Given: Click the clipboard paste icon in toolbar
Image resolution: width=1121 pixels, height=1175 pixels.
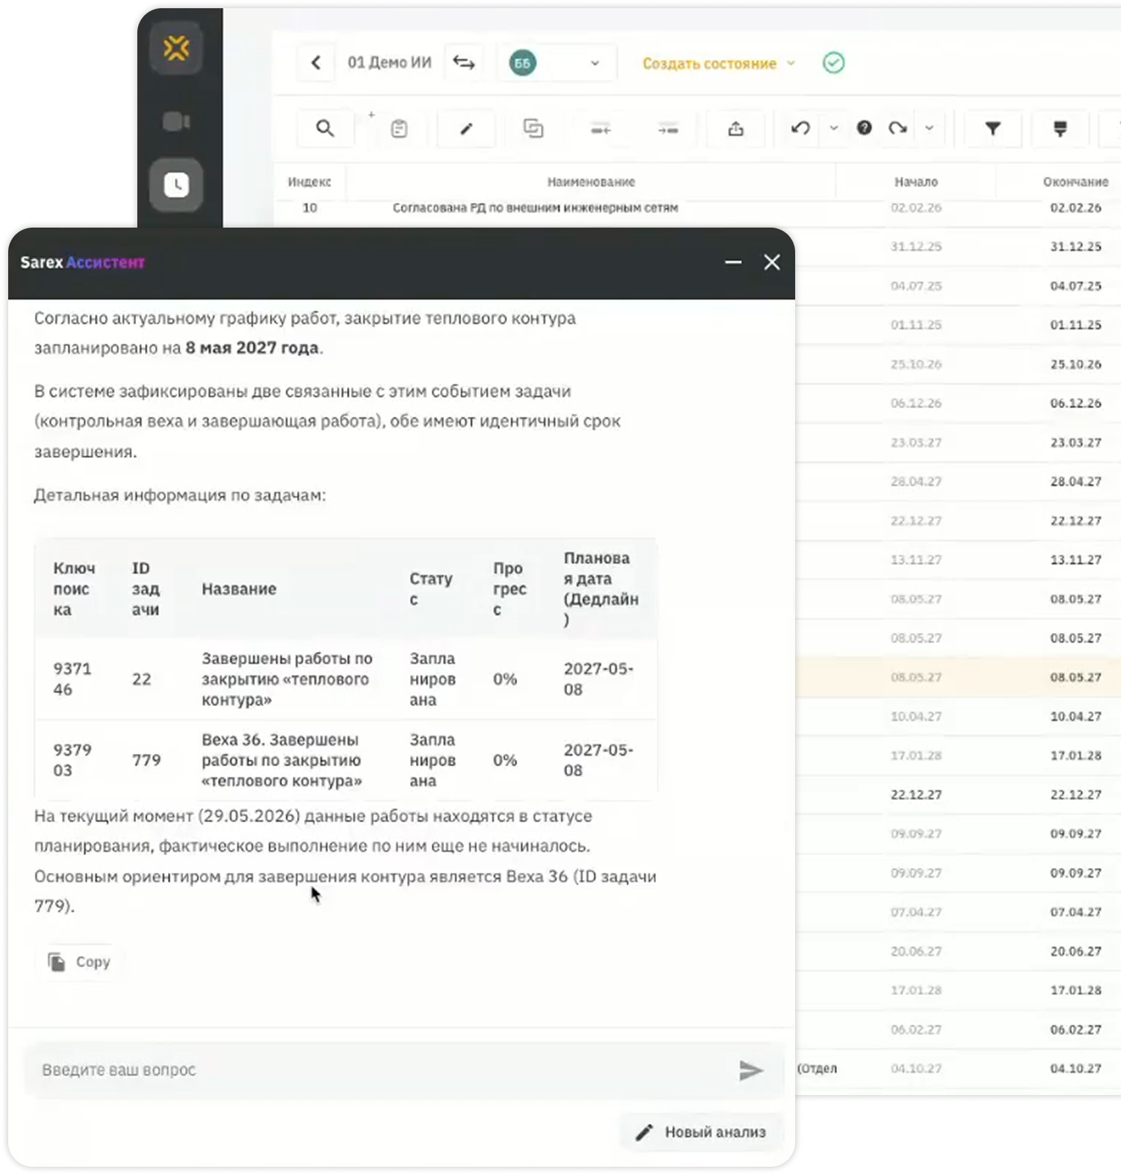Looking at the screenshot, I should click(399, 129).
